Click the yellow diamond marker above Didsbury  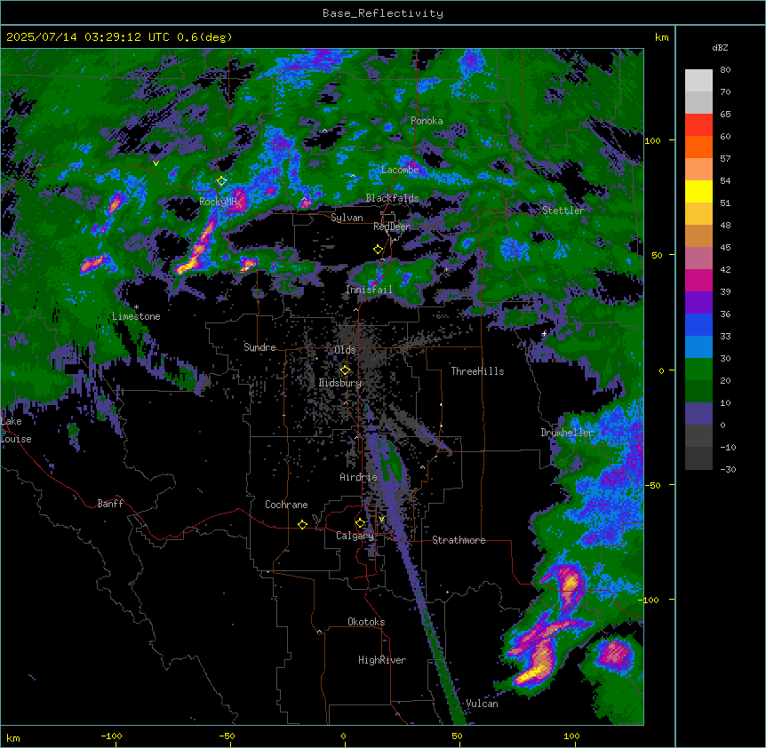345,370
